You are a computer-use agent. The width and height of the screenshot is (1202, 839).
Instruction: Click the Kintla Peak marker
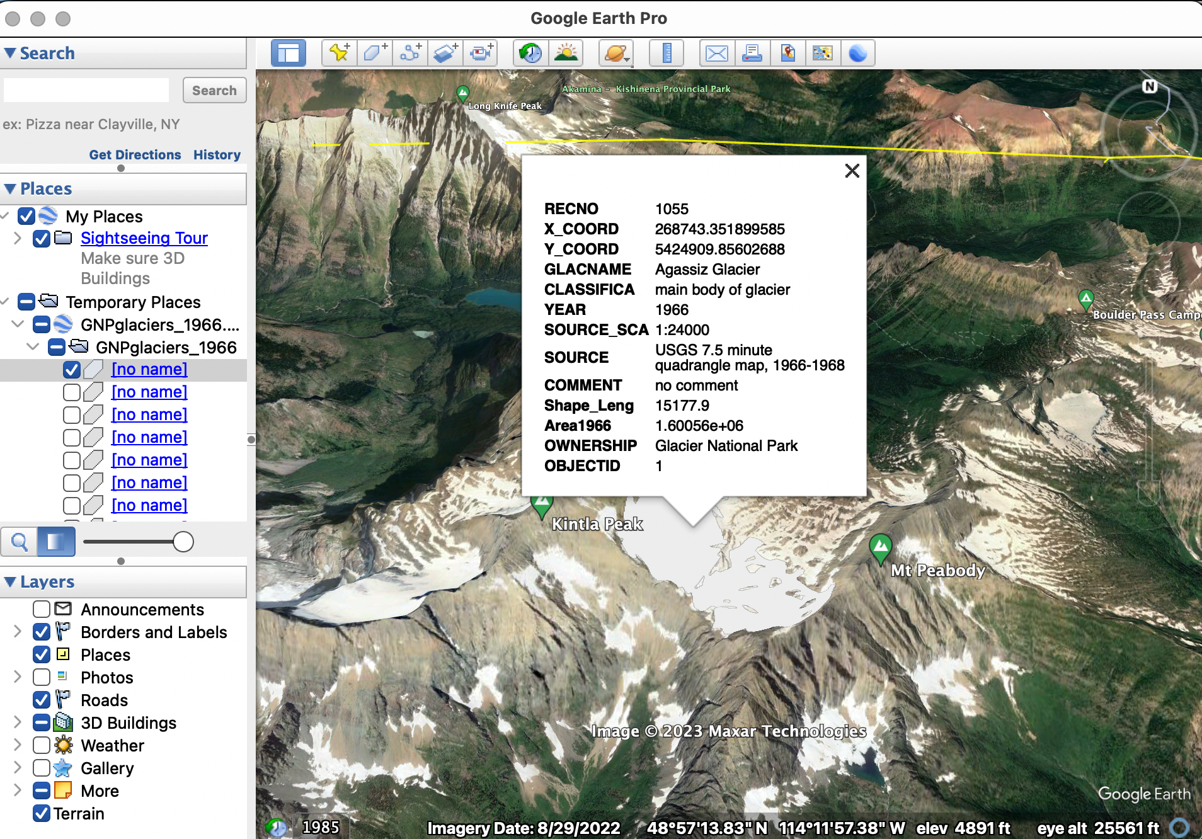point(542,505)
